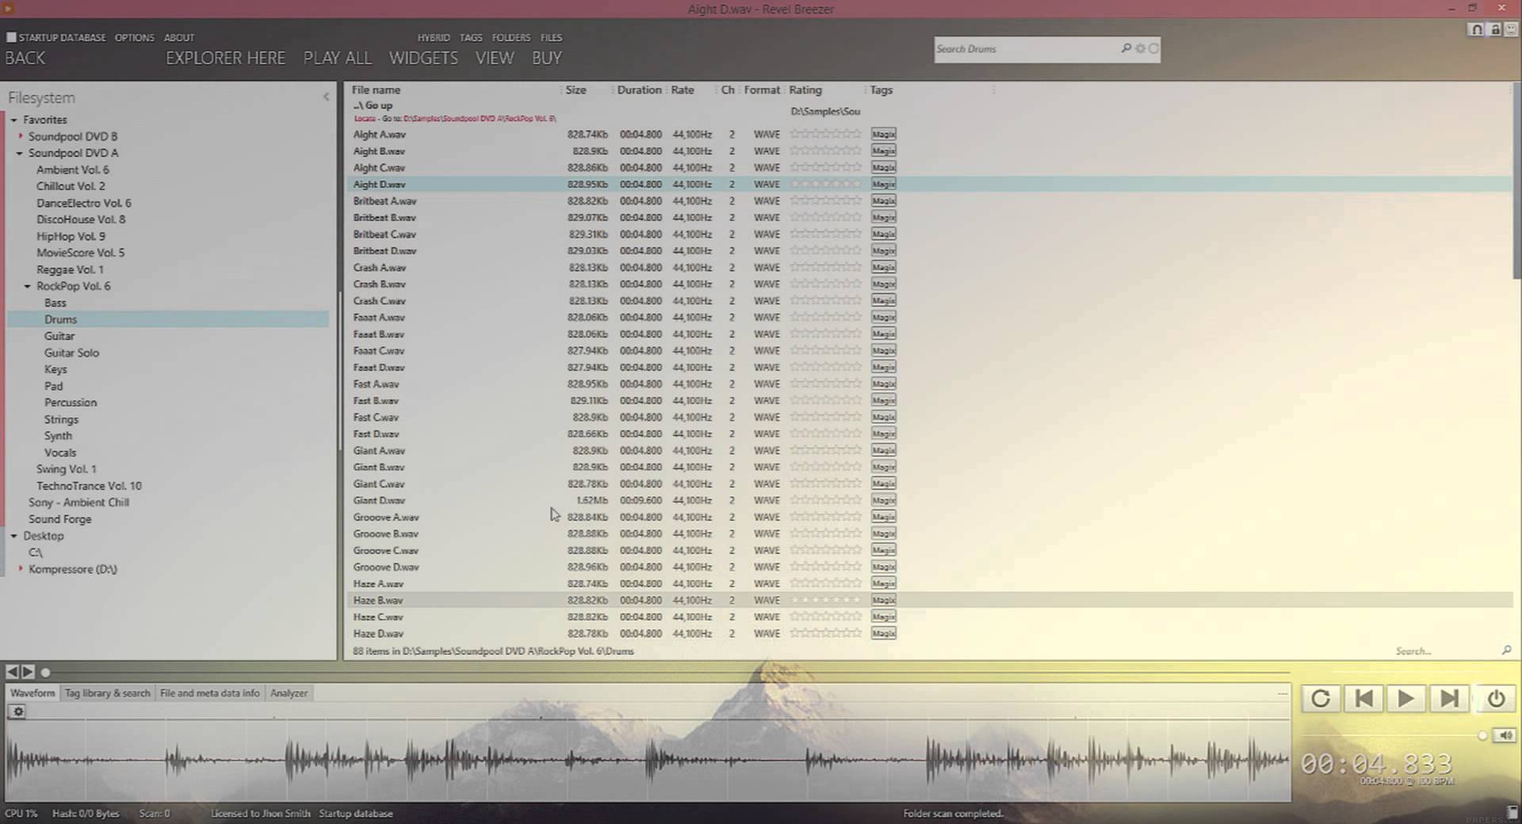Skip to the previous sample

pyautogui.click(x=1363, y=699)
